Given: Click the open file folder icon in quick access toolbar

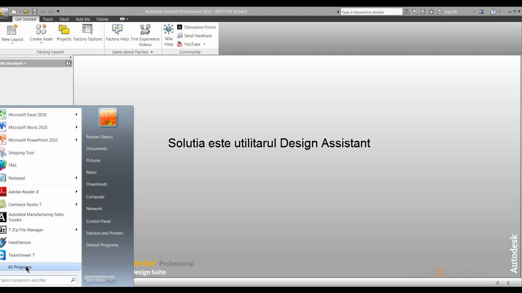Looking at the screenshot, I should coord(26,11).
